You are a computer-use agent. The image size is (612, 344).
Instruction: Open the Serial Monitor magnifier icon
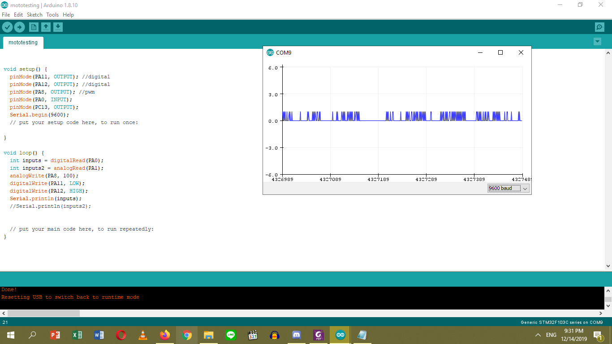point(599,27)
